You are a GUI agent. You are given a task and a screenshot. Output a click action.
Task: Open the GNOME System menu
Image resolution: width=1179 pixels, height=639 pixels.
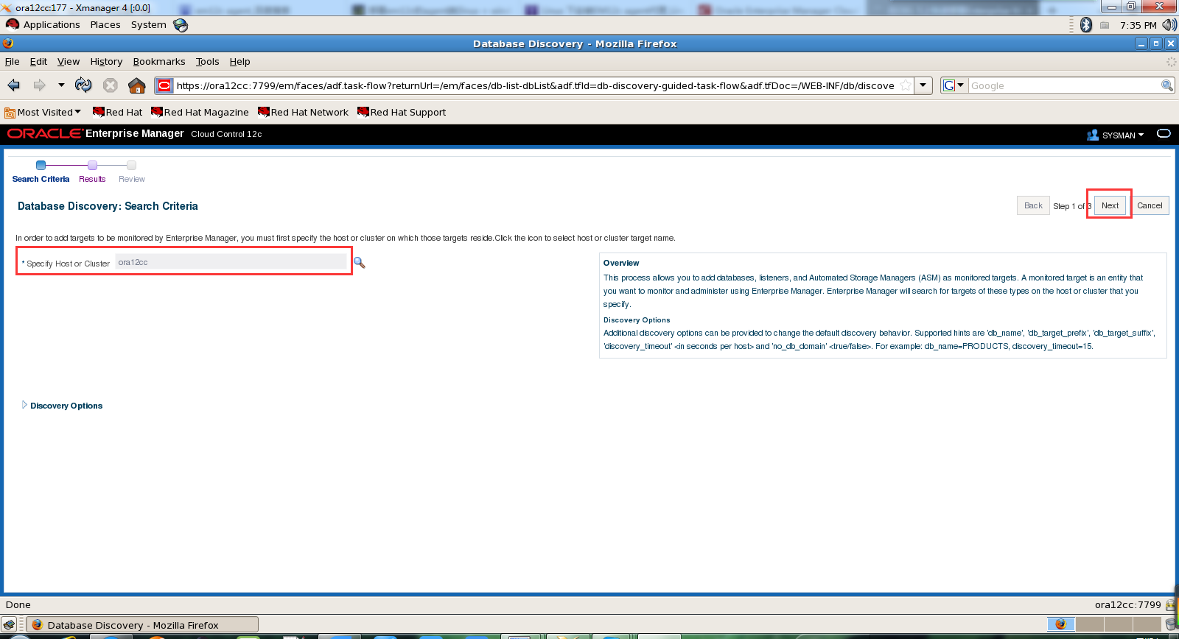tap(149, 24)
